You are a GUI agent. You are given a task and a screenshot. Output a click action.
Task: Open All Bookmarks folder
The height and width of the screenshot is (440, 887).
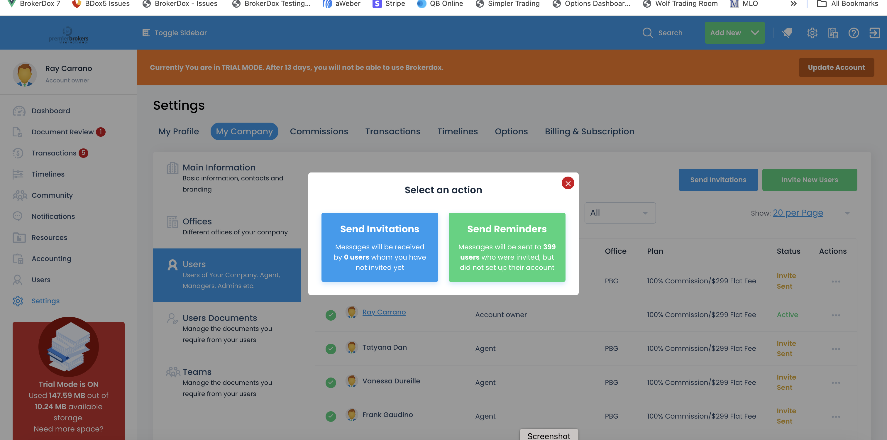tap(847, 4)
